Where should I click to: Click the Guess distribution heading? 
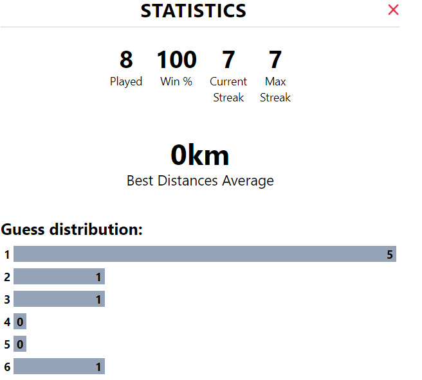71,229
